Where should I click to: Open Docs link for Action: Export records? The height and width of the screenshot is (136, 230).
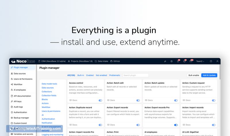click(x=111, y=125)
